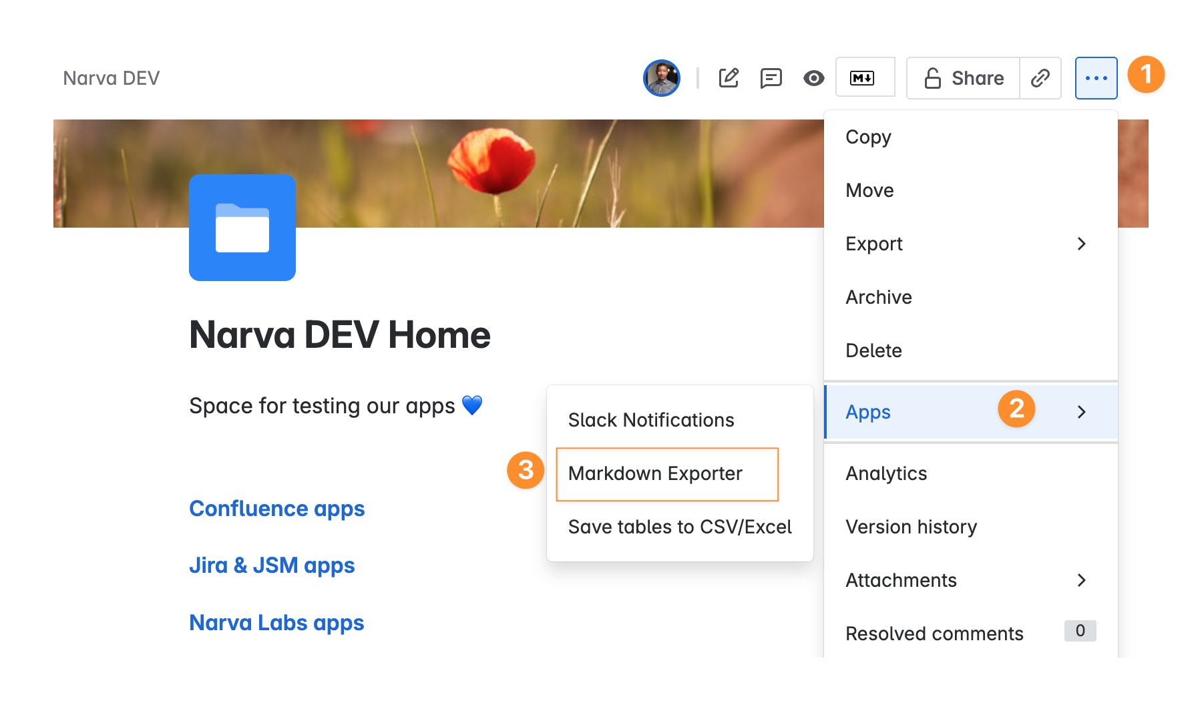Click Narva DEV breadcrumb
The height and width of the screenshot is (711, 1202).
112,78
